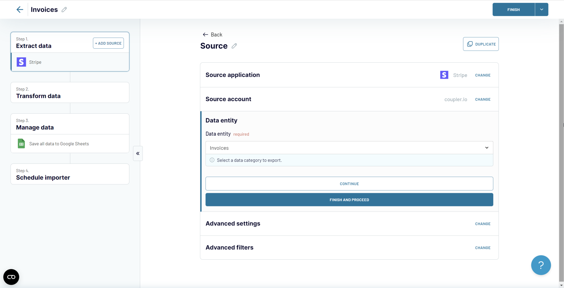
Task: Click Change next to Advanced filters
Action: coord(482,248)
